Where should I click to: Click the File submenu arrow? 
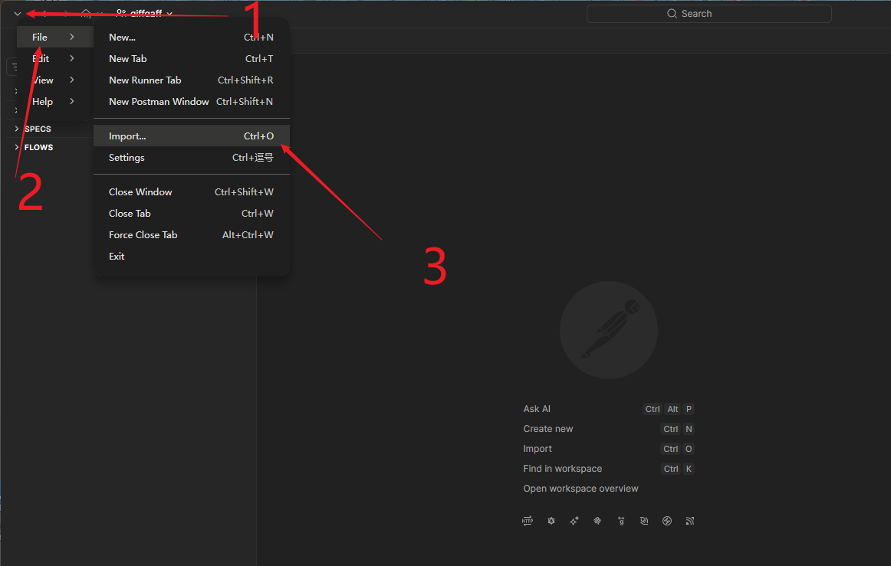click(x=71, y=37)
